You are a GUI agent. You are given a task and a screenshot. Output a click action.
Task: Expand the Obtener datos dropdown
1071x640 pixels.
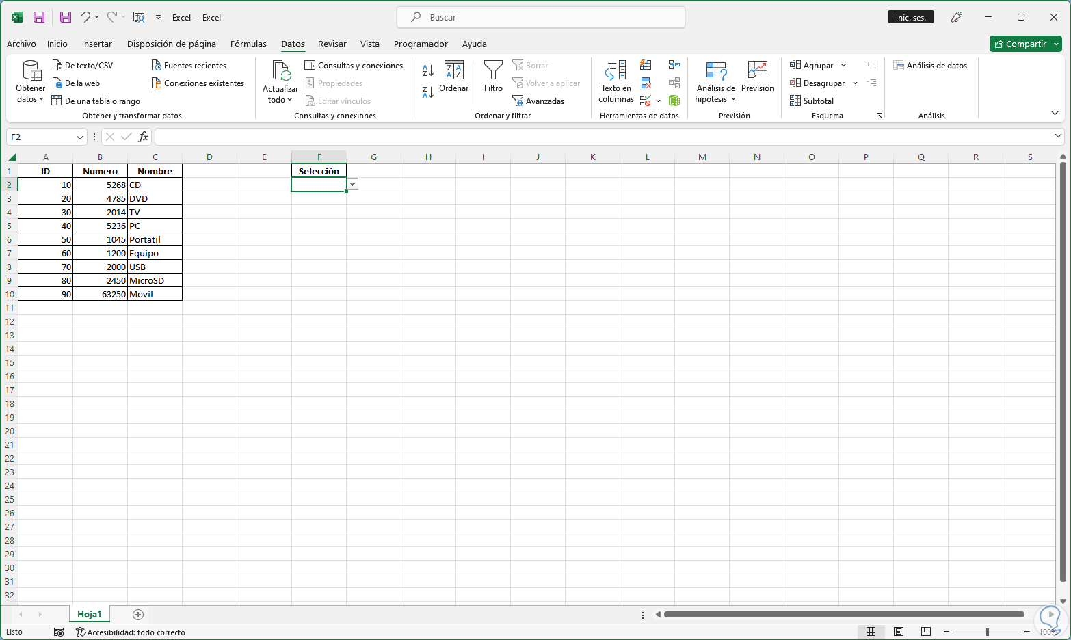[x=30, y=82]
